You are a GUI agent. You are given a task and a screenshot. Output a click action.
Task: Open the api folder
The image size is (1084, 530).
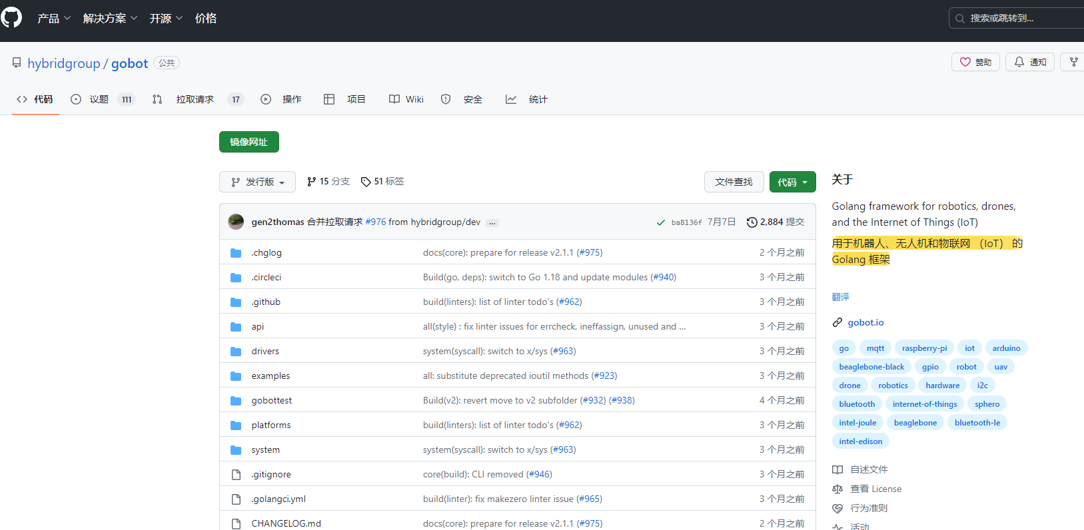[258, 326]
